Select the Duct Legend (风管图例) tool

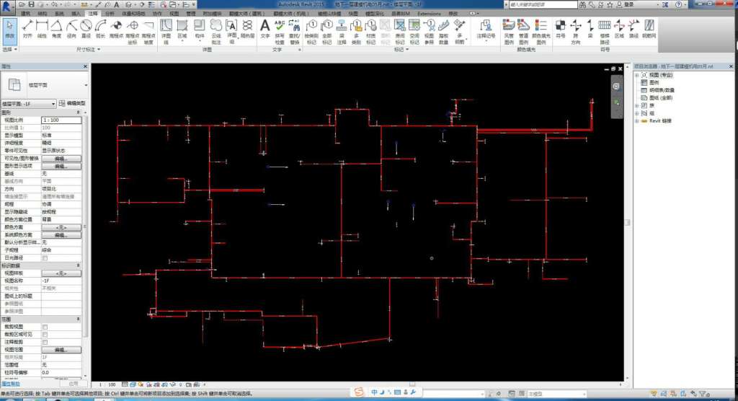click(508, 32)
